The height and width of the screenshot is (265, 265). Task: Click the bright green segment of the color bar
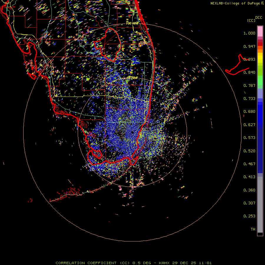[260, 80]
